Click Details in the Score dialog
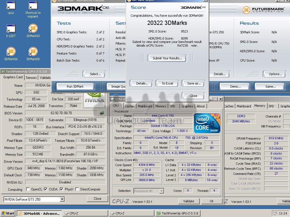Image resolution: width=290 pixels, height=217 pixels. point(142,83)
